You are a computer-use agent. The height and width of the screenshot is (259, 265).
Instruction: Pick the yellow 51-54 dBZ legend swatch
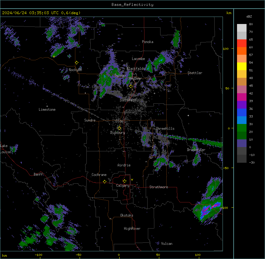click(242, 66)
